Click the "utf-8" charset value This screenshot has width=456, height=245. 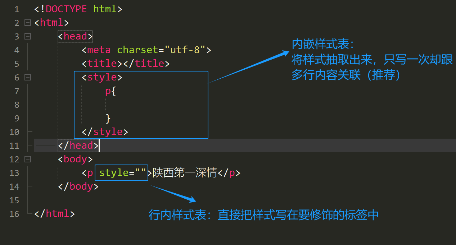185,50
